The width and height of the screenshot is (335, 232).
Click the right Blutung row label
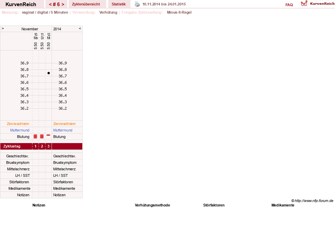pos(59,137)
